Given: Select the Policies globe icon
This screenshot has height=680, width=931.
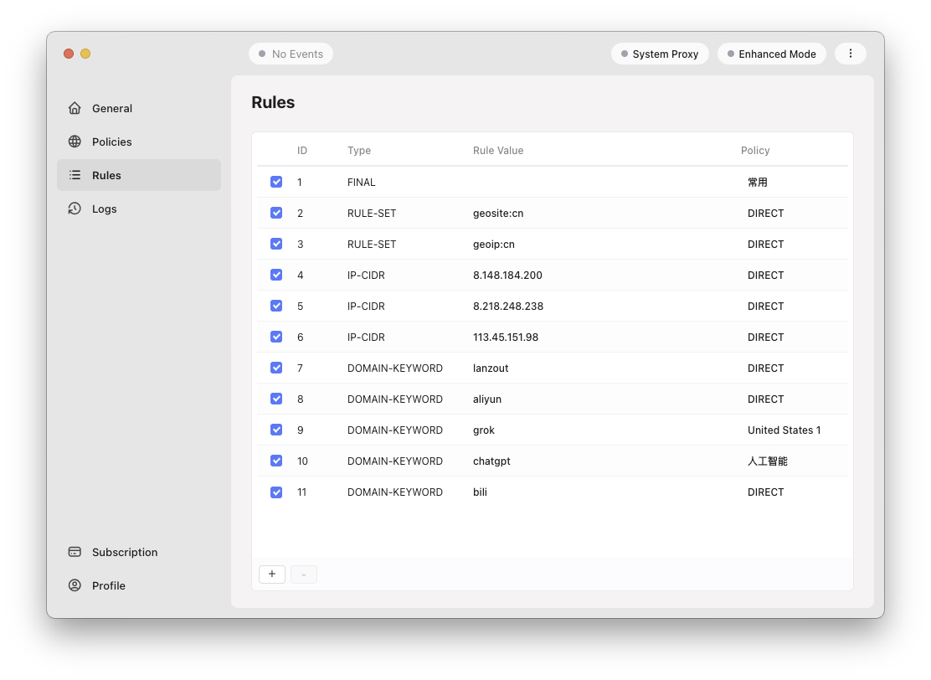Looking at the screenshot, I should [75, 142].
